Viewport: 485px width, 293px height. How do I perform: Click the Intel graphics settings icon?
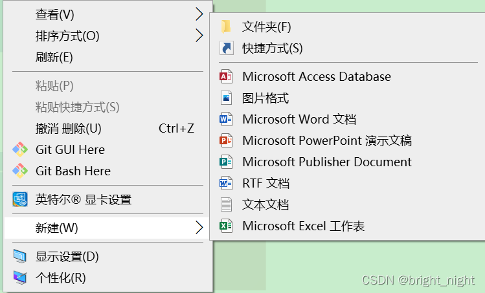[x=20, y=199]
